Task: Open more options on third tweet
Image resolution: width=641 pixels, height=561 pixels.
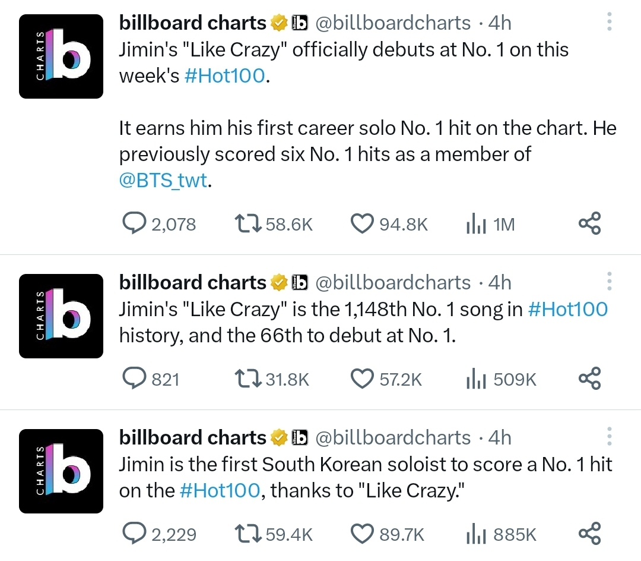Action: pyautogui.click(x=609, y=436)
